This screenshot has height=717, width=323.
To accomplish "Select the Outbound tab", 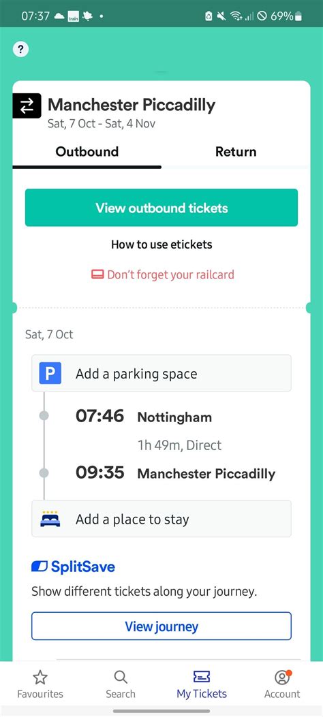I will click(87, 152).
